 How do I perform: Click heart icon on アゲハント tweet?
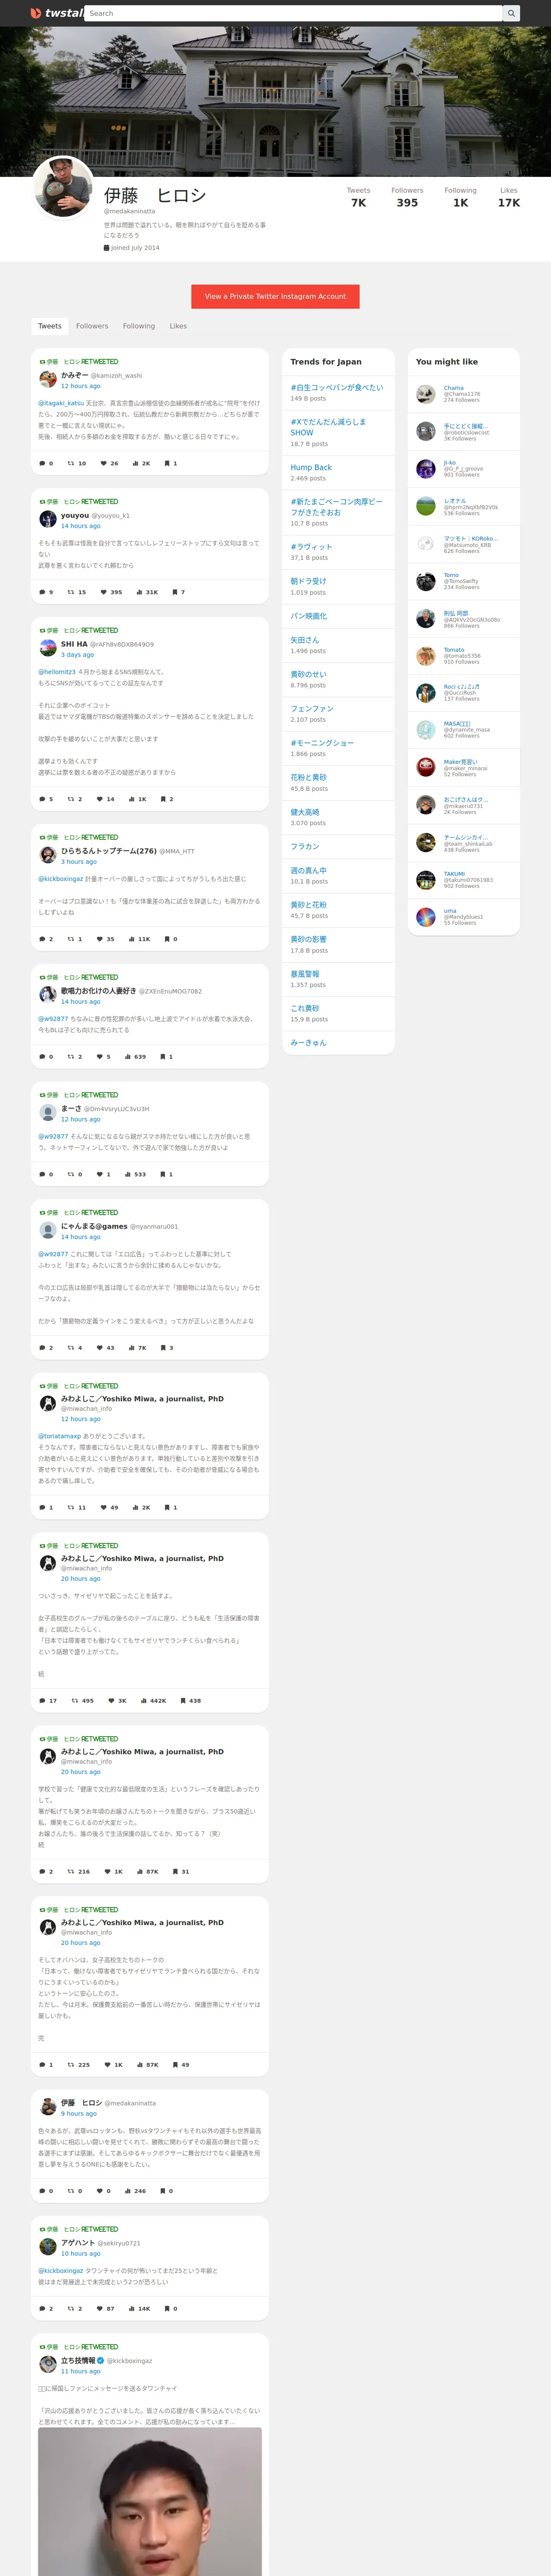pos(99,2309)
